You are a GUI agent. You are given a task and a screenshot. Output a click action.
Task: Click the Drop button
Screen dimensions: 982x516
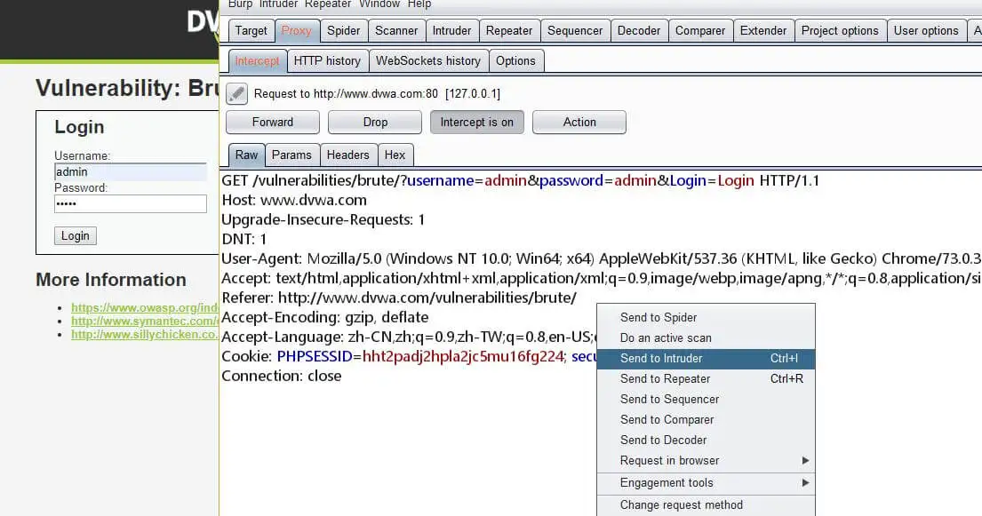375,122
